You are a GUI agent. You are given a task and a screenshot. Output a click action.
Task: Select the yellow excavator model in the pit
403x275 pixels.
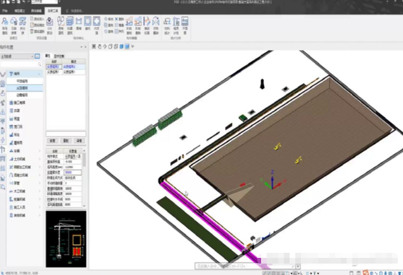click(x=276, y=146)
